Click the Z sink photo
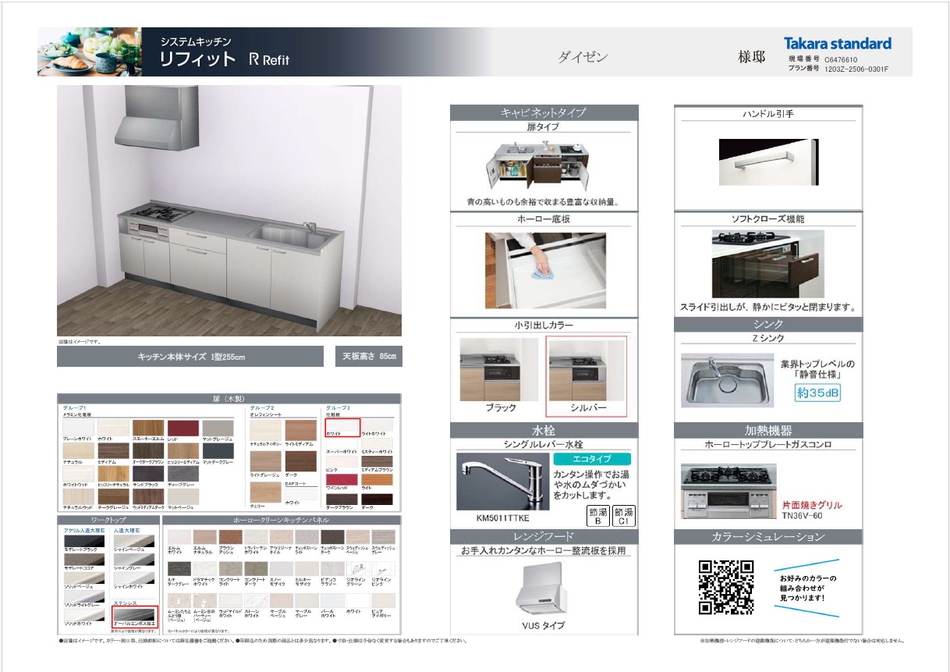The height and width of the screenshot is (672, 950). pyautogui.click(x=726, y=379)
